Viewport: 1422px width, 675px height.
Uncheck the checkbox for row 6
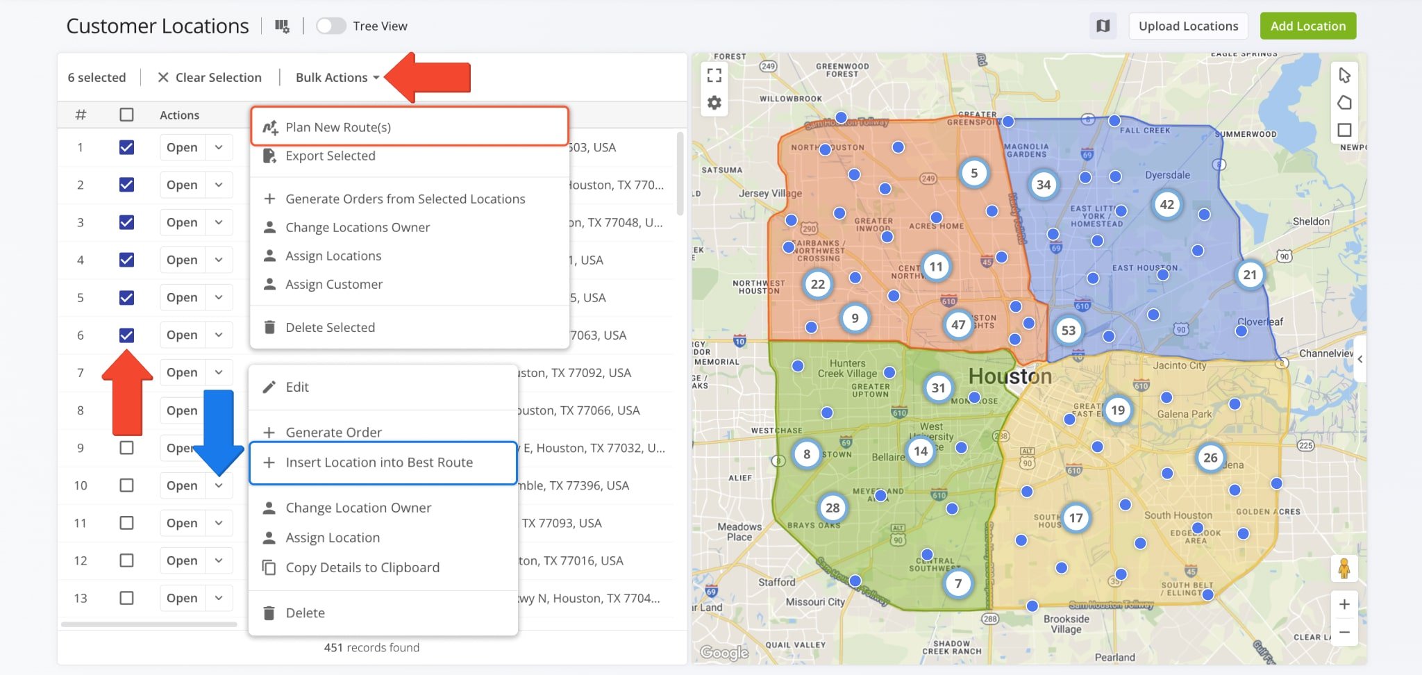[x=126, y=335]
